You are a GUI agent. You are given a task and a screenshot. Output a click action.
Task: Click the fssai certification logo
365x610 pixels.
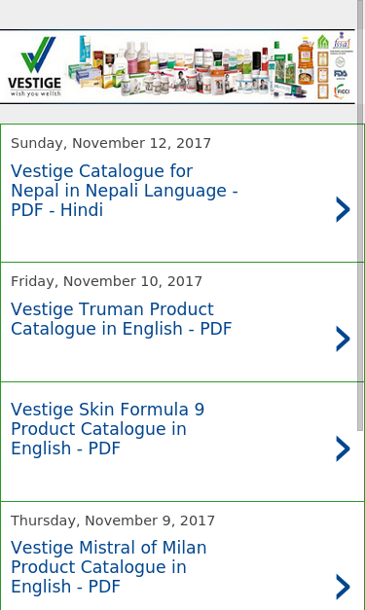pyautogui.click(x=342, y=42)
